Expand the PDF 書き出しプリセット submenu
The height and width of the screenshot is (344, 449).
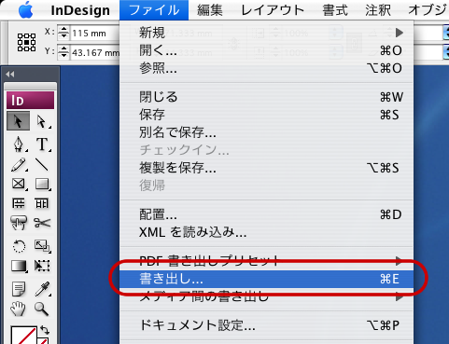click(267, 261)
